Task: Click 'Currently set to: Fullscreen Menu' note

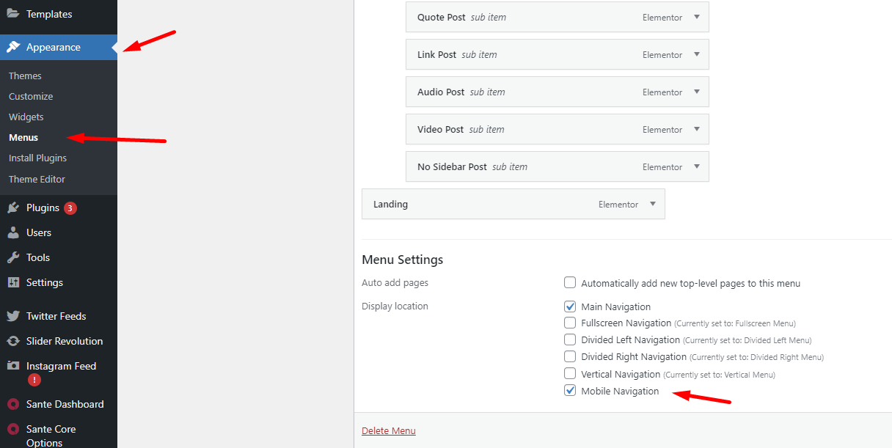Action: [735, 323]
